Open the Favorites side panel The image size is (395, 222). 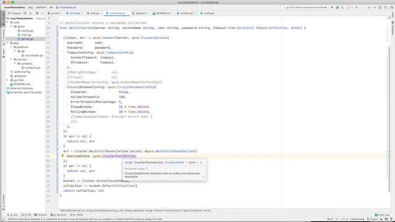[3, 202]
